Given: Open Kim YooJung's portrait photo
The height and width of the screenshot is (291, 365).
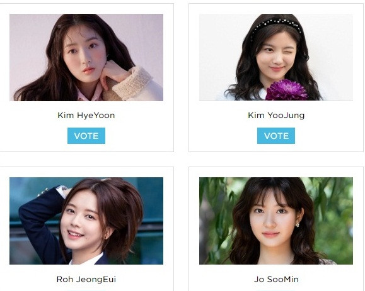Looking at the screenshot, I should pos(276,57).
